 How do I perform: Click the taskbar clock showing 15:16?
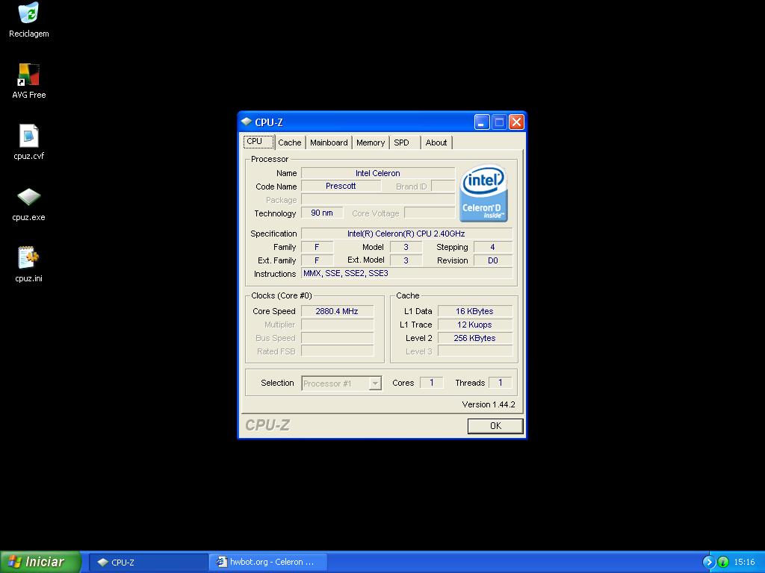(744, 563)
